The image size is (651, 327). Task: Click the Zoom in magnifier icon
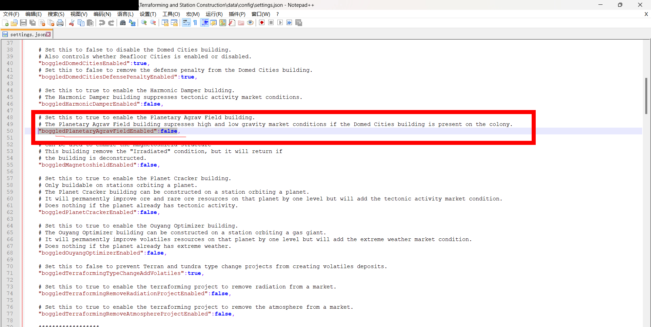144,23
